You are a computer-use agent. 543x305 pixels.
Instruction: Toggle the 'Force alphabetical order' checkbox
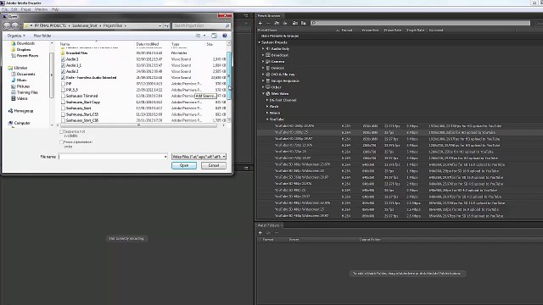coord(61,142)
